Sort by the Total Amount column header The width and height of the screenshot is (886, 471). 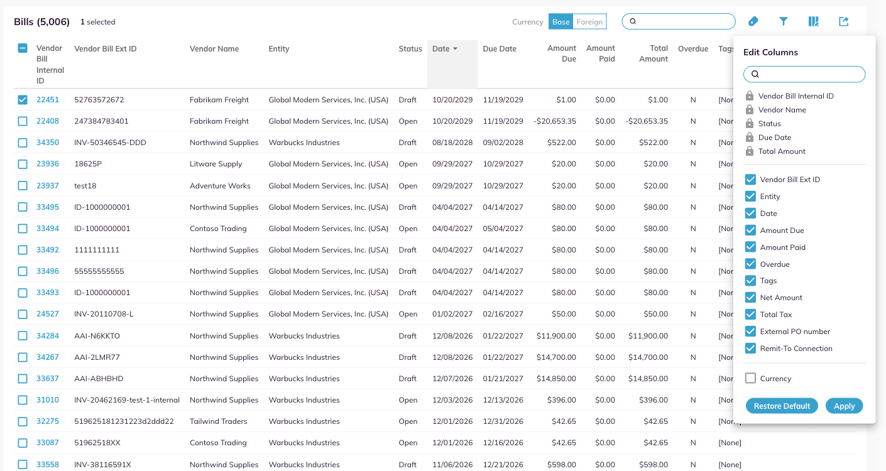pyautogui.click(x=654, y=53)
